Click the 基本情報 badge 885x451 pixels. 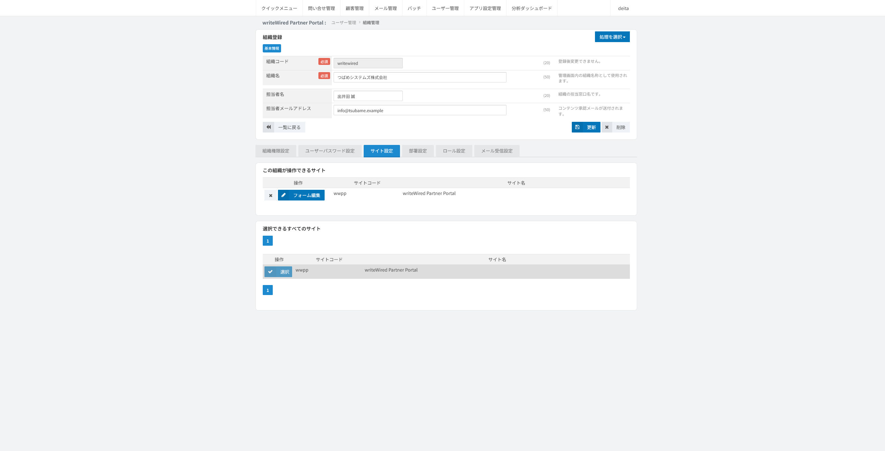point(272,48)
